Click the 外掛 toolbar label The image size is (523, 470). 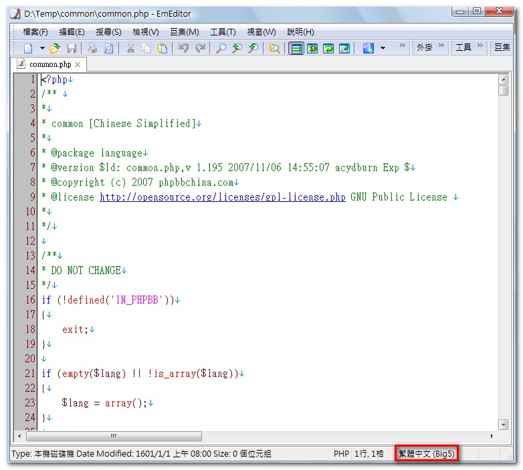[x=425, y=47]
